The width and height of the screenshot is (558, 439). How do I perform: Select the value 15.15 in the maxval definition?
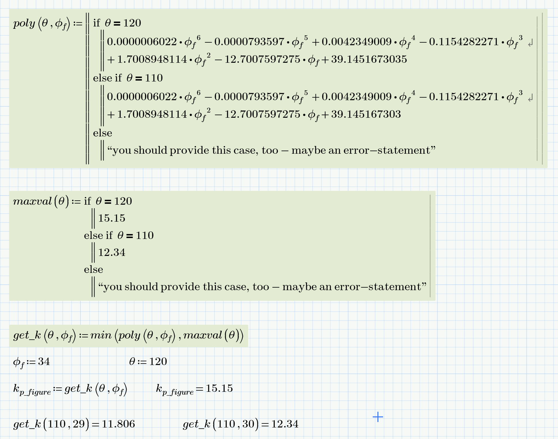tap(112, 218)
